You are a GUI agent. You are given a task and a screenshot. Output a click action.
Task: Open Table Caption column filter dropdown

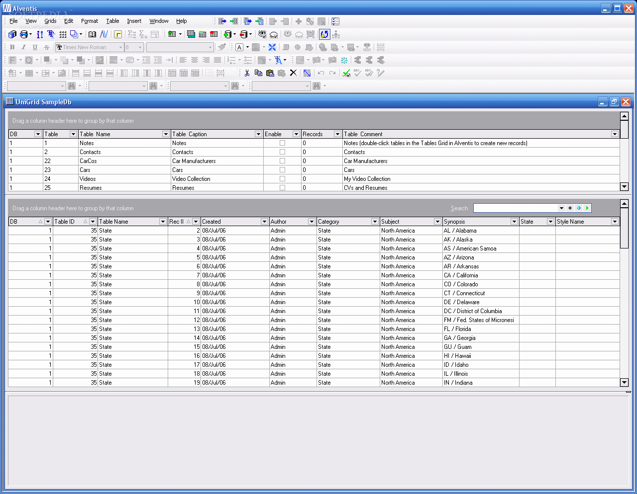tap(258, 134)
